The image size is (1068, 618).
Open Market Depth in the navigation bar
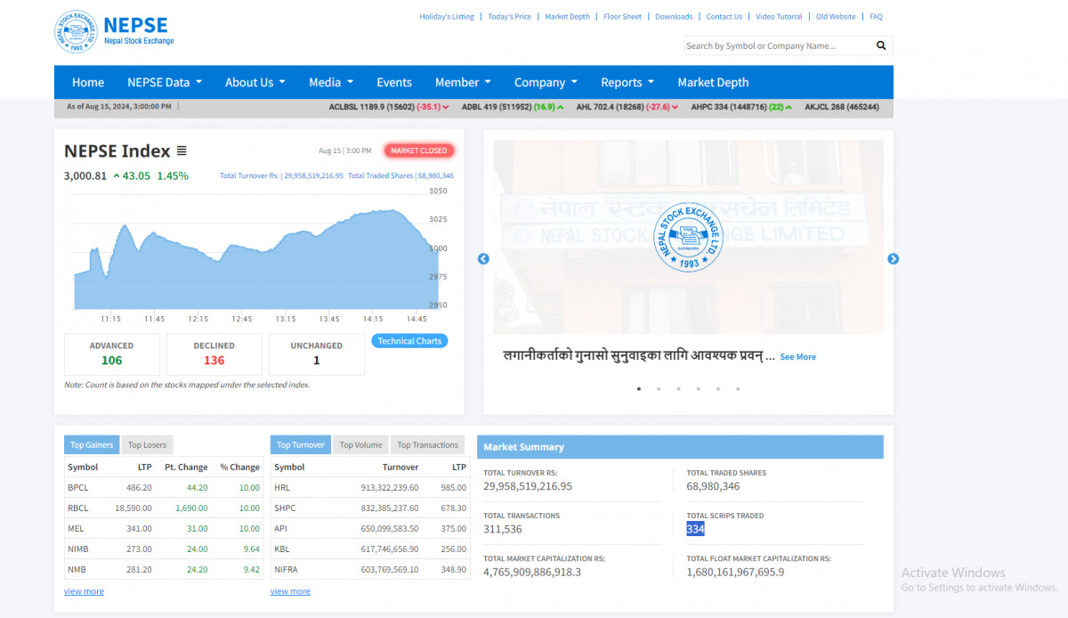point(713,82)
